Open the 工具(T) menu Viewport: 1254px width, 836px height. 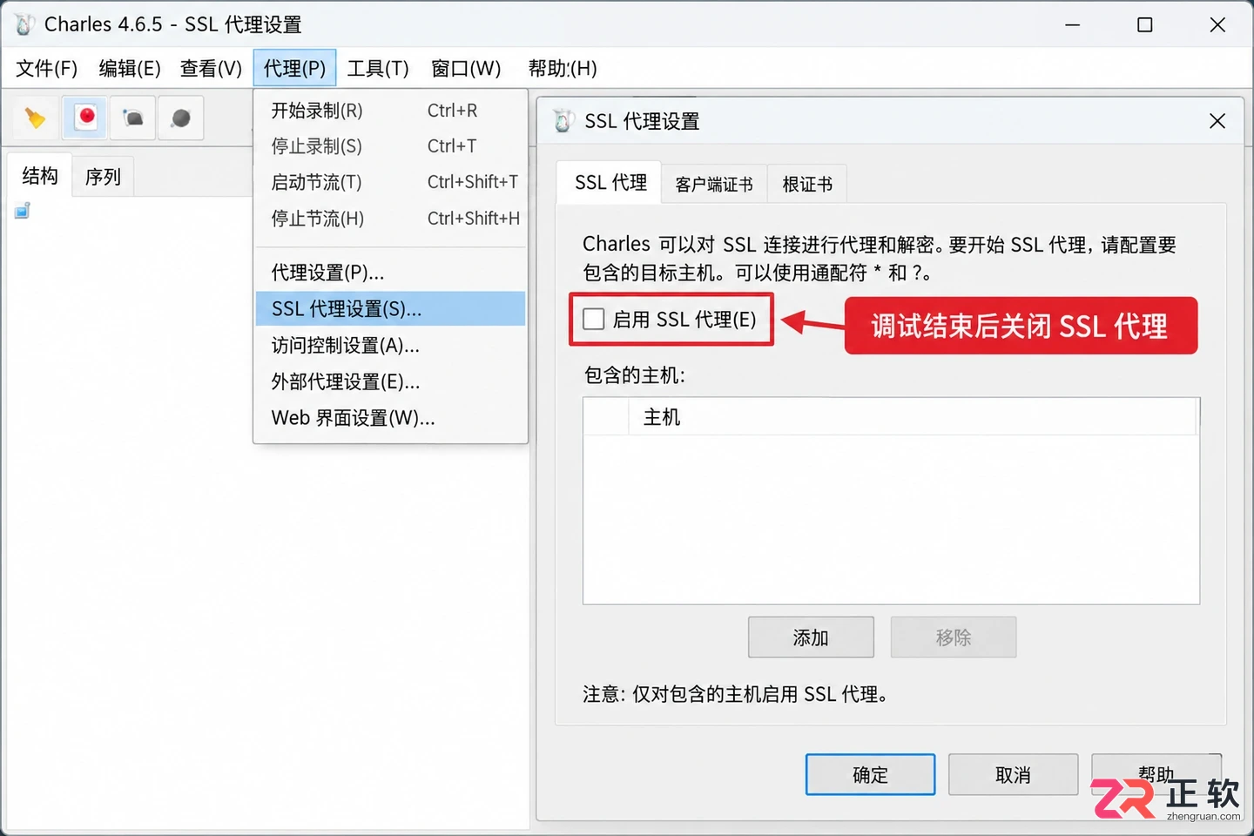(x=378, y=68)
